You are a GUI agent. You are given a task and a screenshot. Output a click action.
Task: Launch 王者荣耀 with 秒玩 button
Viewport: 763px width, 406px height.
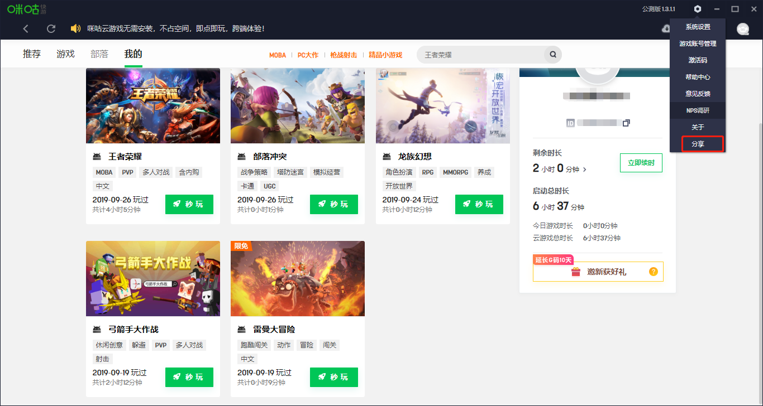(x=189, y=204)
